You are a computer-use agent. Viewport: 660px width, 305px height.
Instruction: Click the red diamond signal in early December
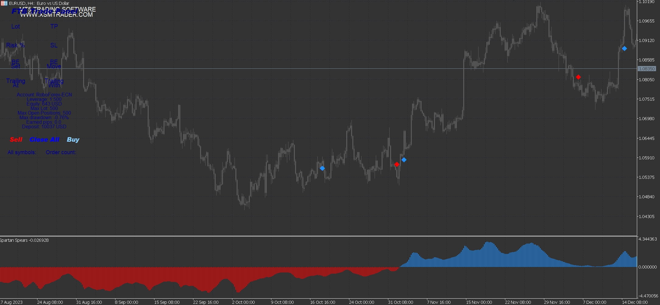pyautogui.click(x=578, y=77)
